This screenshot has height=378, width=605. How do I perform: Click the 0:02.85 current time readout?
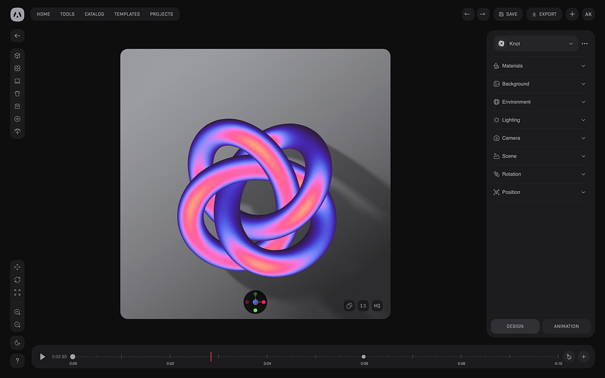(59, 357)
